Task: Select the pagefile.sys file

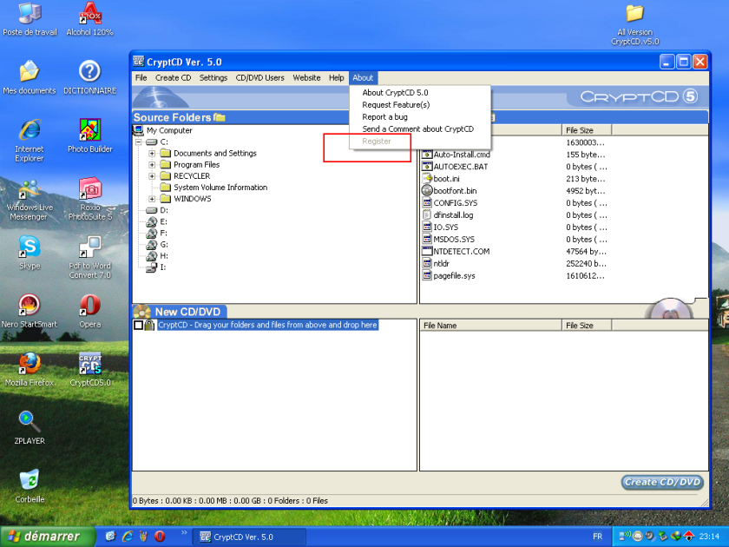Action: point(454,275)
